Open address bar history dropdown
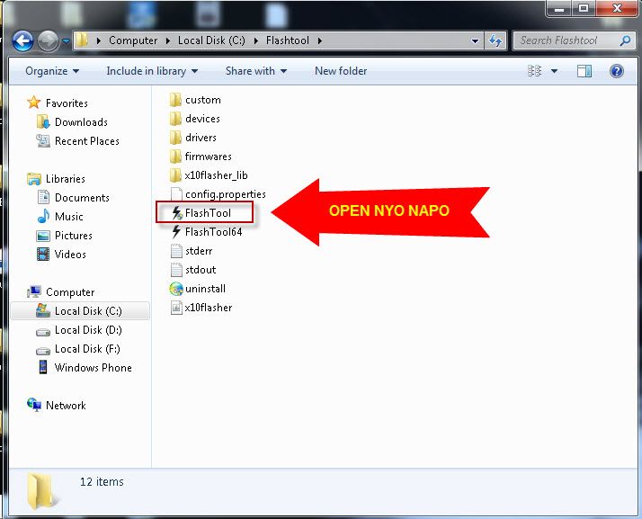Viewport: 642px width, 519px height. coord(475,41)
